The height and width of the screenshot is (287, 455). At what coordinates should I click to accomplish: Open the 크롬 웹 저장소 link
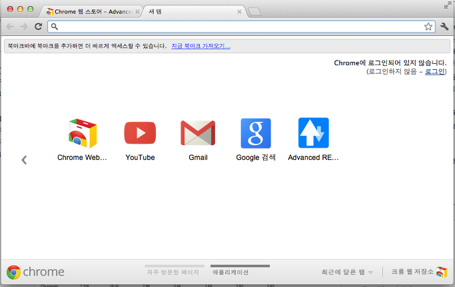pyautogui.click(x=412, y=272)
